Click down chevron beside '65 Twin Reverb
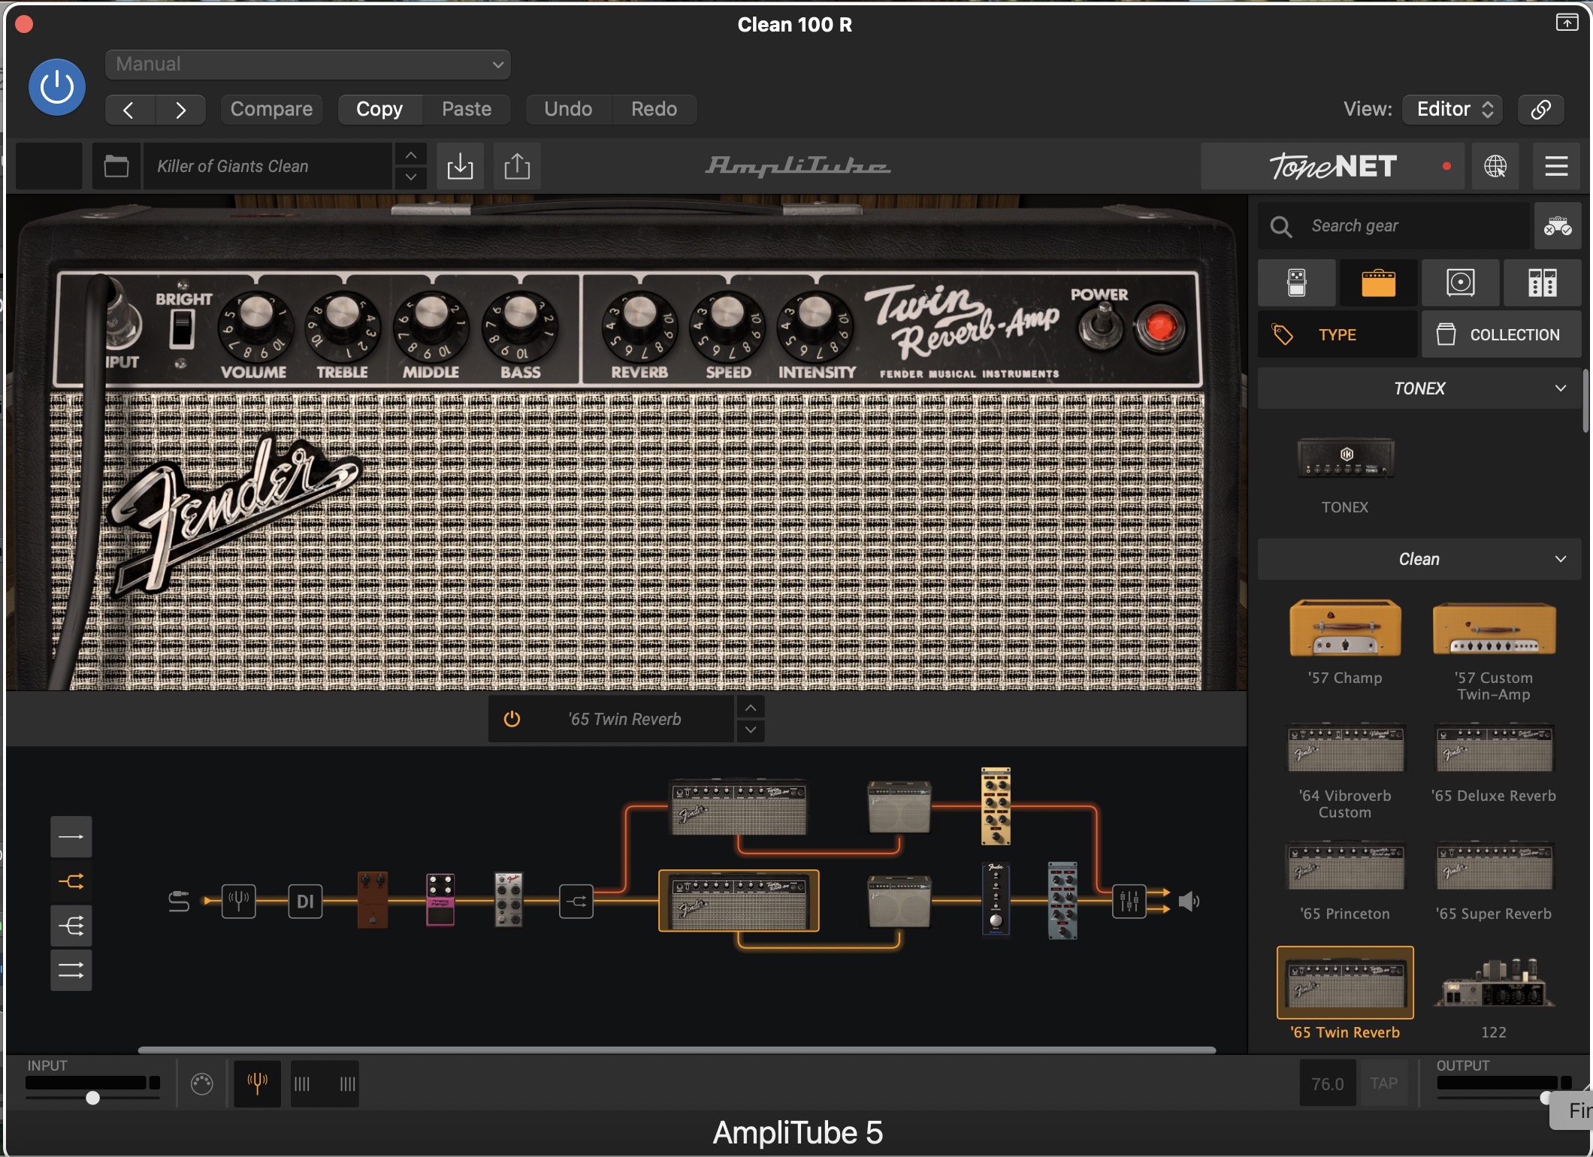Screen dimensions: 1593x1157 (751, 731)
